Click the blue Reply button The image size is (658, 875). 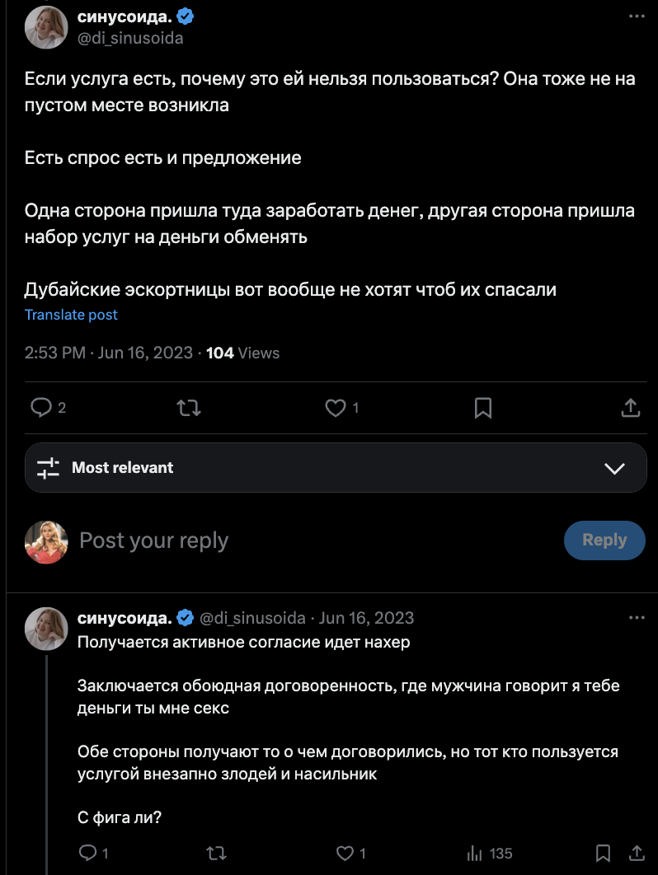pos(604,540)
